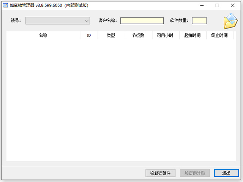
Task: Sort by the ID column header
Action: 89,35
